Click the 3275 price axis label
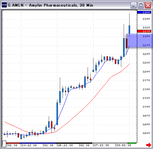Screen dimensions: 153x149 pyautogui.click(x=146, y=45)
